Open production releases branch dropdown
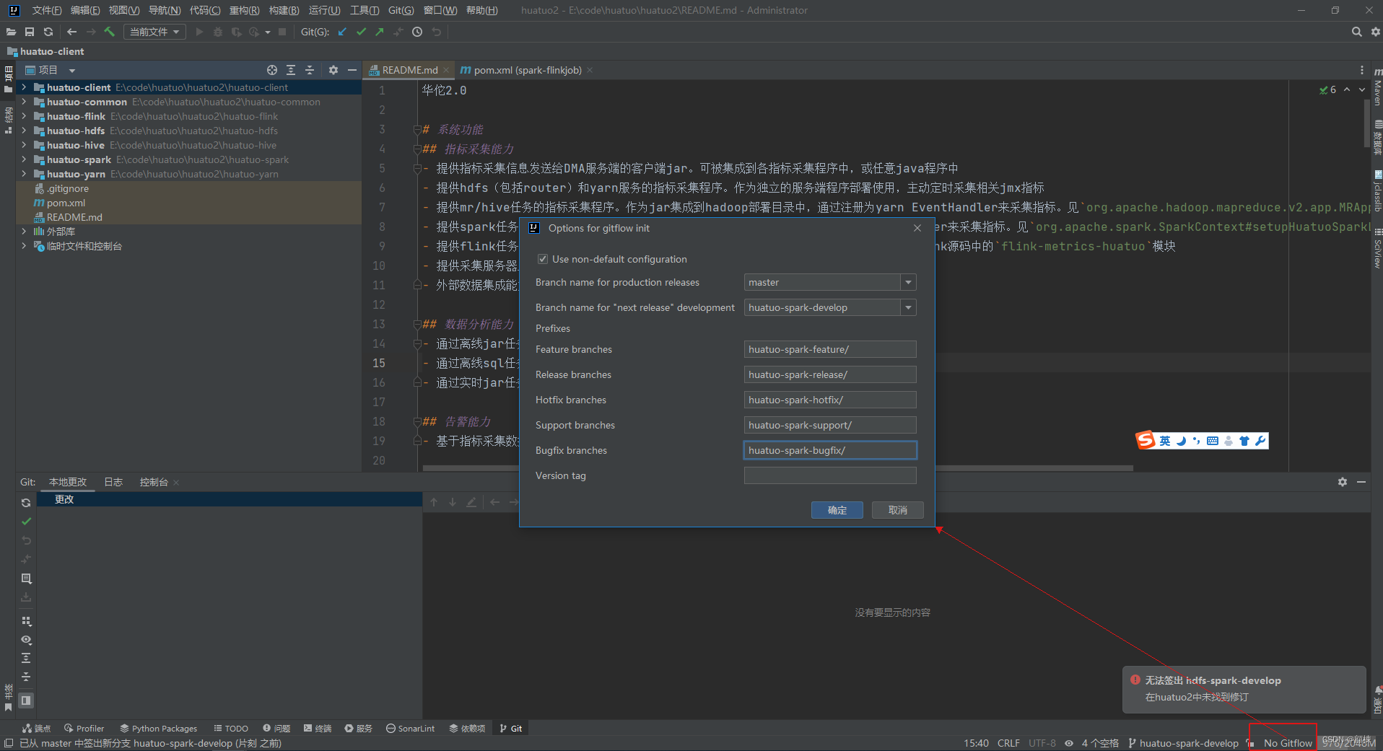This screenshot has width=1383, height=751. point(909,282)
